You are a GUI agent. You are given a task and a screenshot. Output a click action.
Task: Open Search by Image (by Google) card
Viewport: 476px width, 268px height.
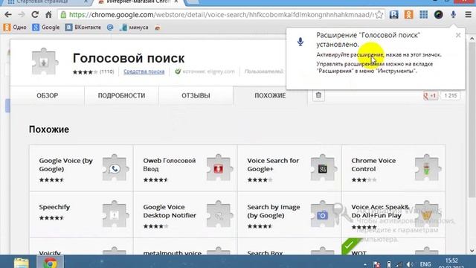[x=289, y=214]
